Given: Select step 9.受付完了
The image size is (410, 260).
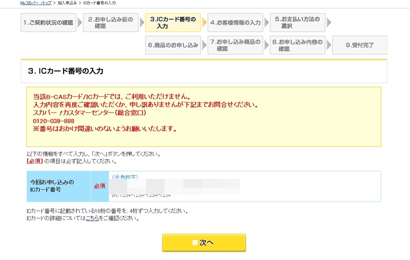Looking at the screenshot, I should (x=360, y=45).
